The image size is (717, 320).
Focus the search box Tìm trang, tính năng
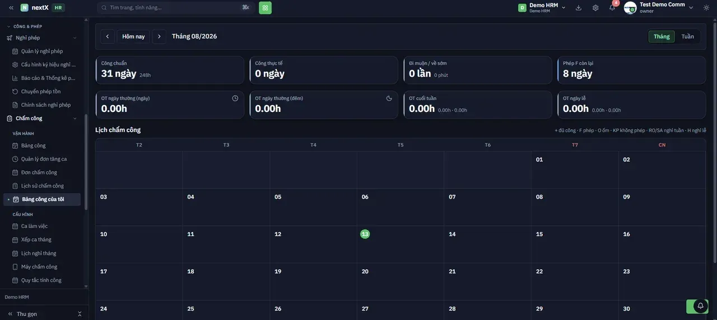[x=176, y=8]
